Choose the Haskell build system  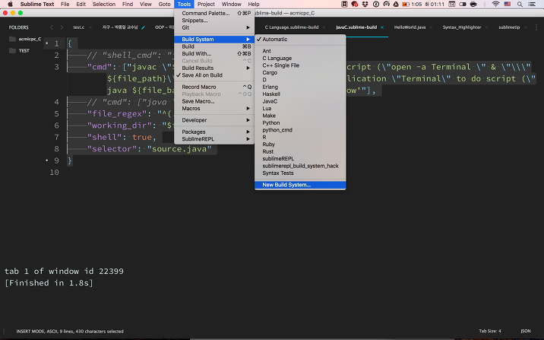(300, 94)
